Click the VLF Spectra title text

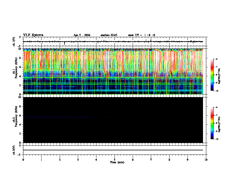[33, 35]
